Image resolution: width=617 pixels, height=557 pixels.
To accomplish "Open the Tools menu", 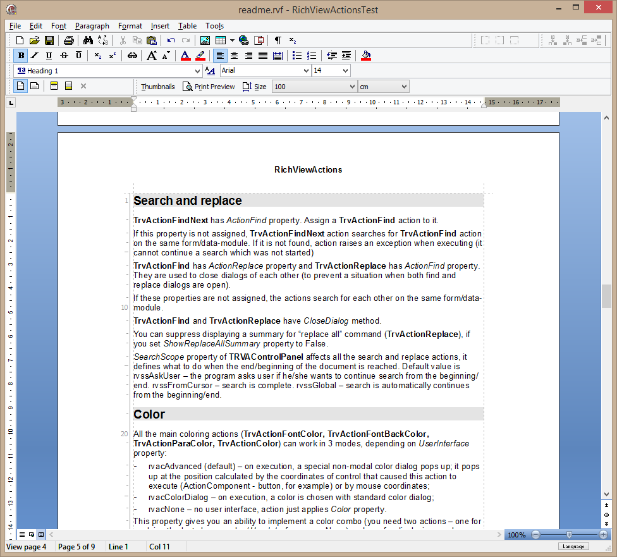I will pyautogui.click(x=214, y=26).
